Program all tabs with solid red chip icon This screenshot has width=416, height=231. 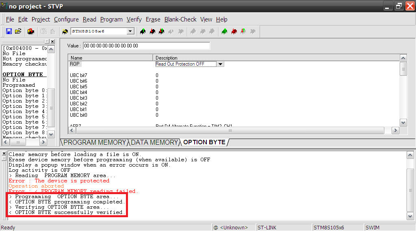coord(234,32)
